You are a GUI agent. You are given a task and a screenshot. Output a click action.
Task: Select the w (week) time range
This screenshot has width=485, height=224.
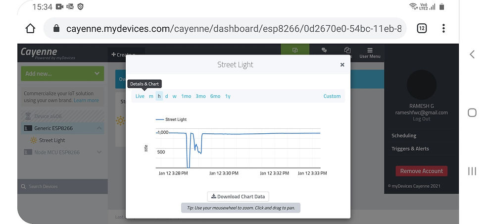click(174, 96)
